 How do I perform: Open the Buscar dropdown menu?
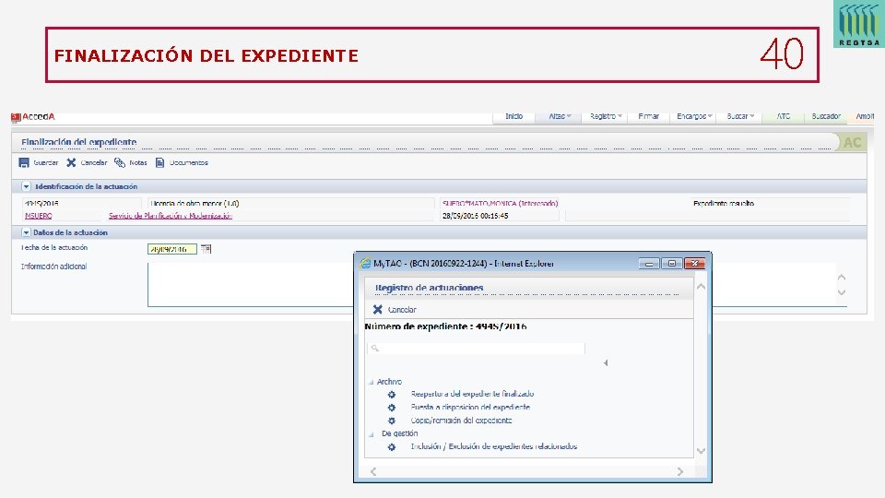740,116
